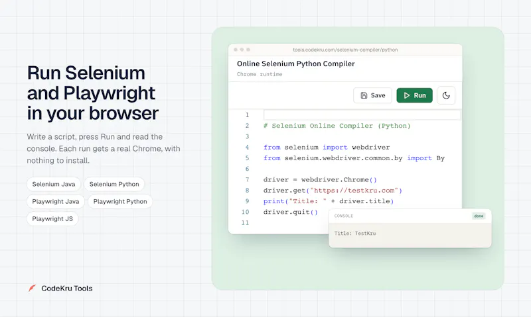Click the Chrome runtime label
This screenshot has width=531, height=317.
point(260,74)
